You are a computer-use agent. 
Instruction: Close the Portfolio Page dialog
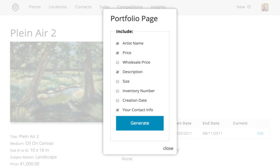pos(168,148)
